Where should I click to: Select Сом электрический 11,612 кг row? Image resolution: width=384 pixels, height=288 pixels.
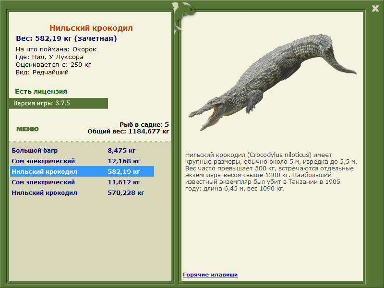82,182
